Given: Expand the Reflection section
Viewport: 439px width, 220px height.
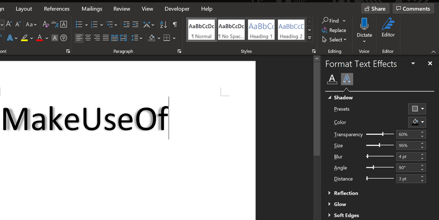Looking at the screenshot, I should [x=343, y=193].
